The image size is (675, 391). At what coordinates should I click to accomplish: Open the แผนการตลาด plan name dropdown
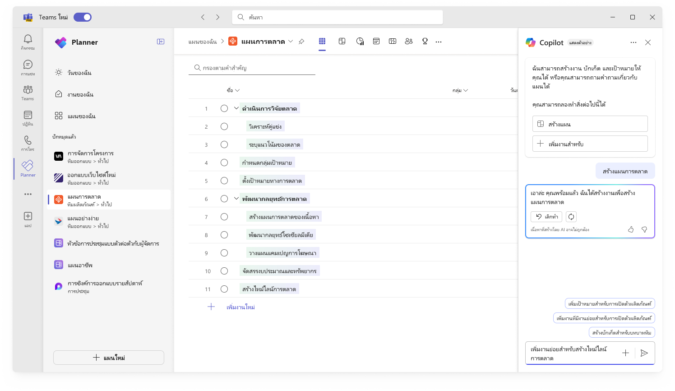291,42
